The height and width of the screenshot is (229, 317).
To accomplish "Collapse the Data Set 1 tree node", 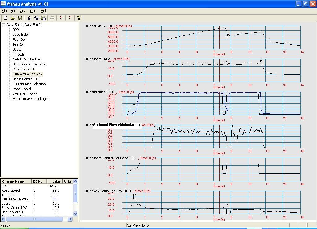I will click(4, 25).
